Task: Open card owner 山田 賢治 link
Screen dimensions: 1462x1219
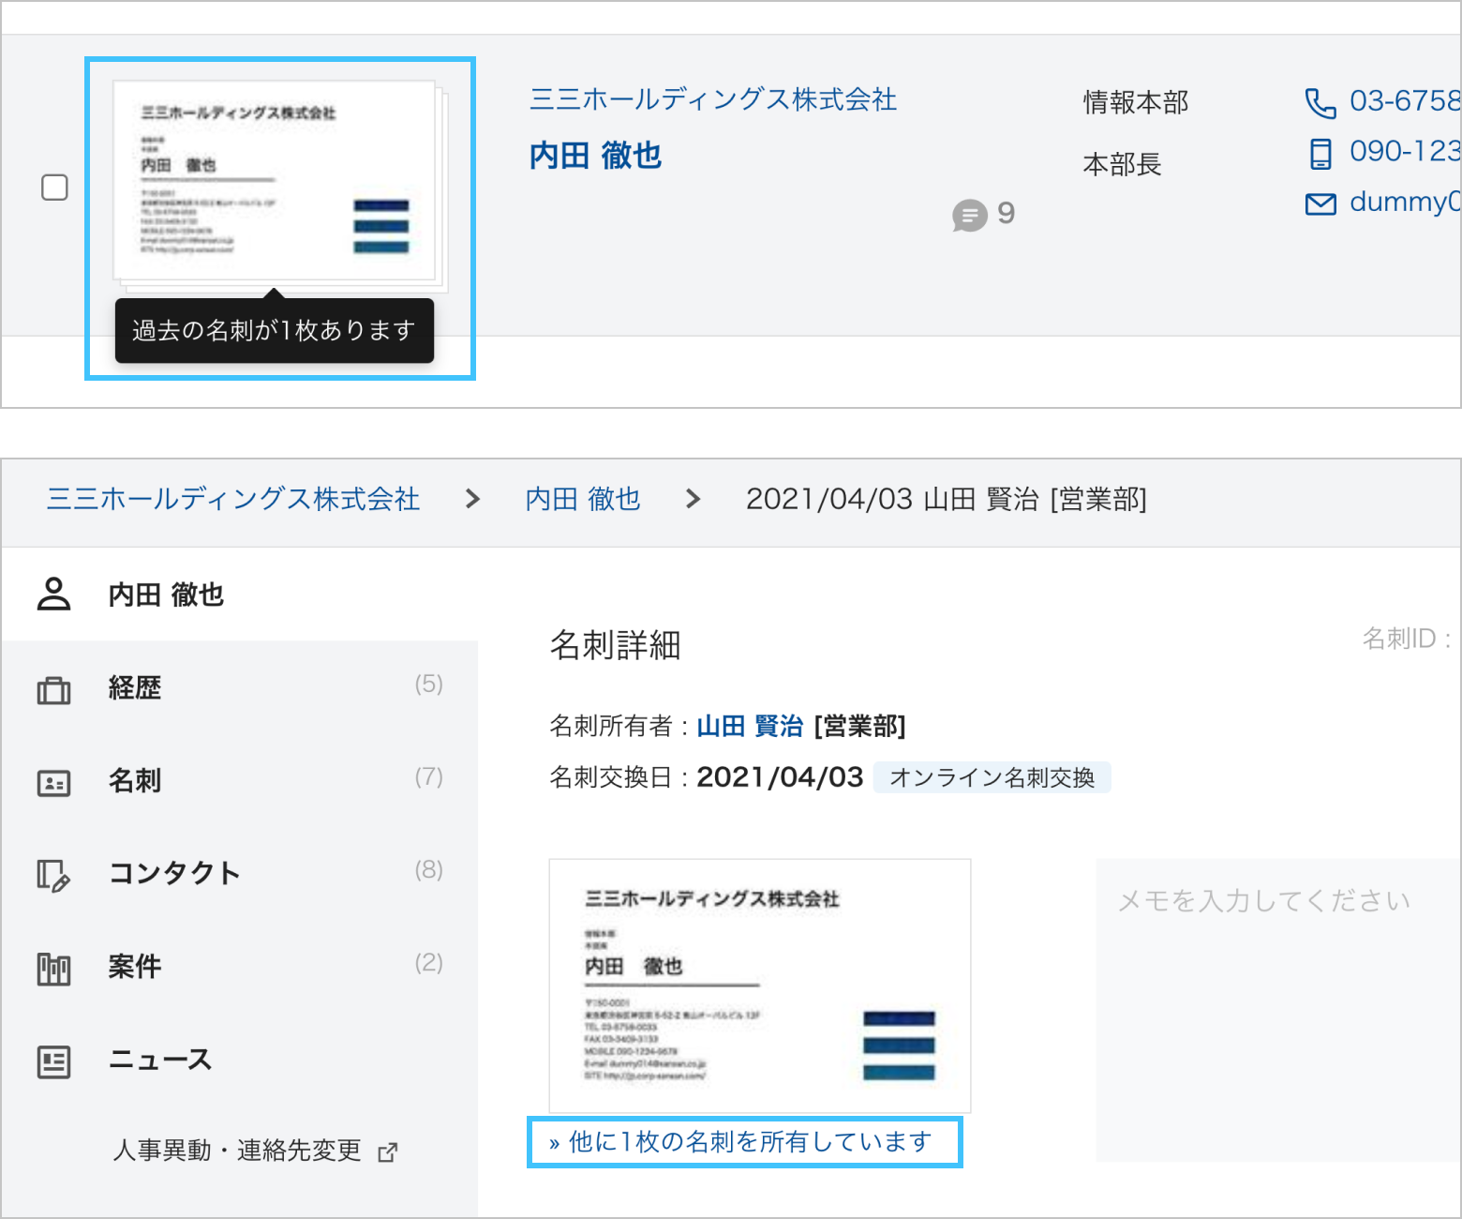Action: (x=750, y=726)
